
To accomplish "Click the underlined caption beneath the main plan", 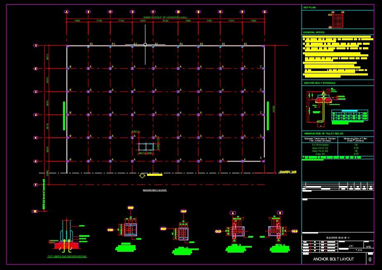I will [x=155, y=190].
